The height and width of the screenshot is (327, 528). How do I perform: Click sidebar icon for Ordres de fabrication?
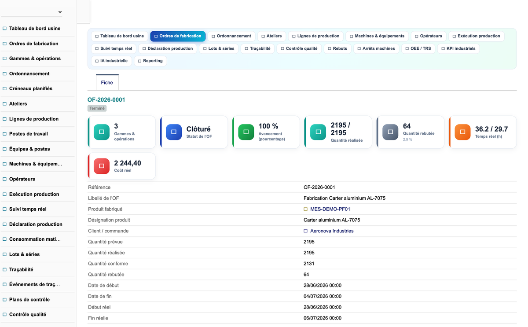4,44
